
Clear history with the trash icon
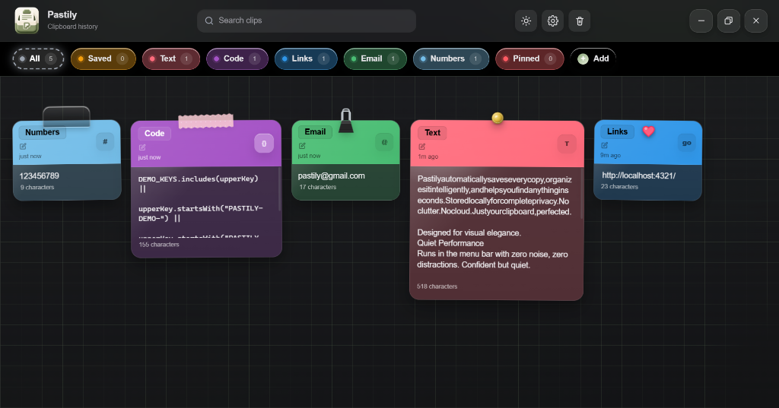(x=579, y=21)
